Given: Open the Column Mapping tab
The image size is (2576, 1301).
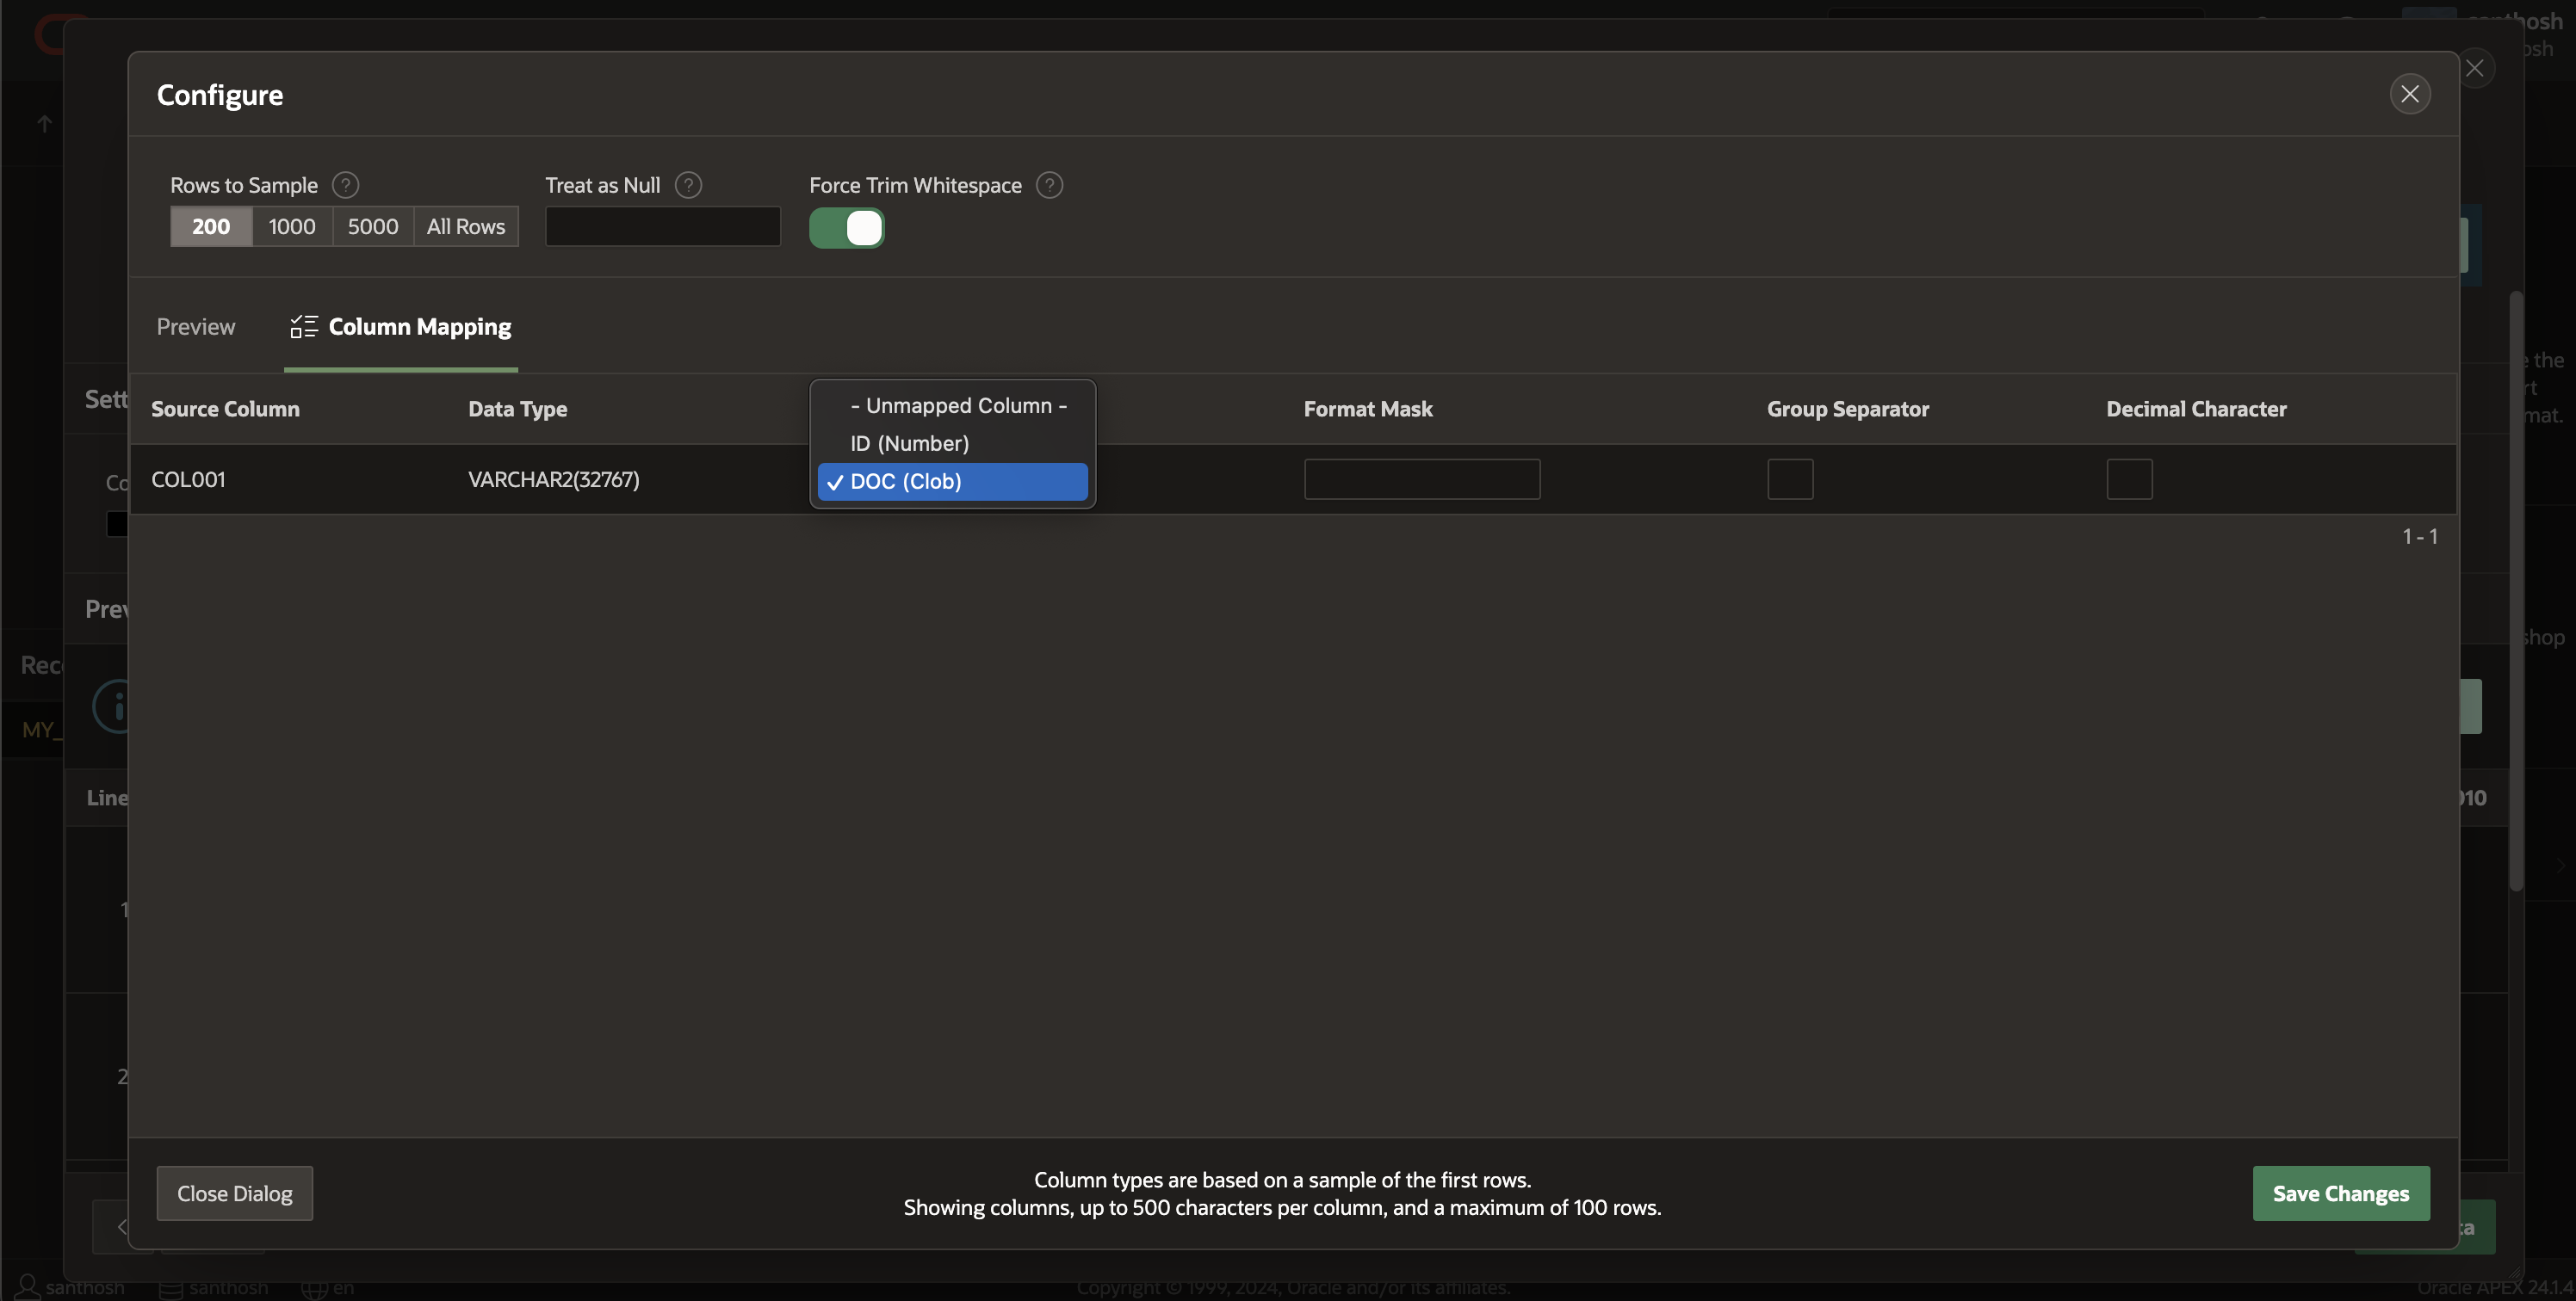Looking at the screenshot, I should coord(419,327).
